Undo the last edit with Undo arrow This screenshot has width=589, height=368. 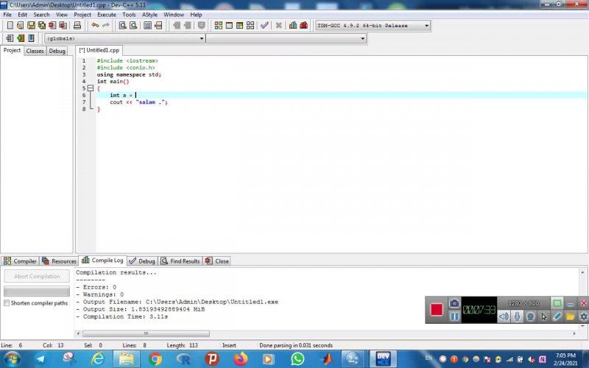[95, 26]
